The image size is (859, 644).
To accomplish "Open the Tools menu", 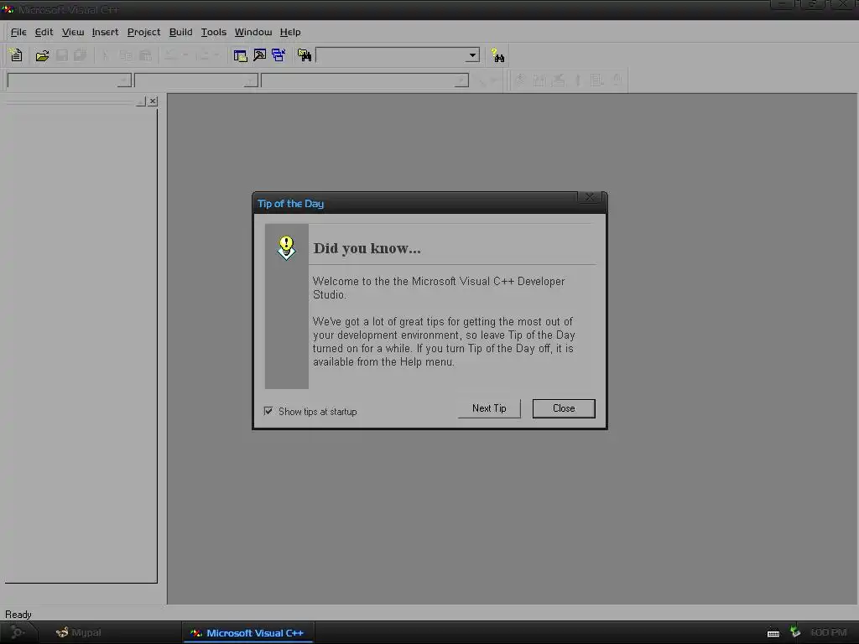I will pyautogui.click(x=214, y=32).
